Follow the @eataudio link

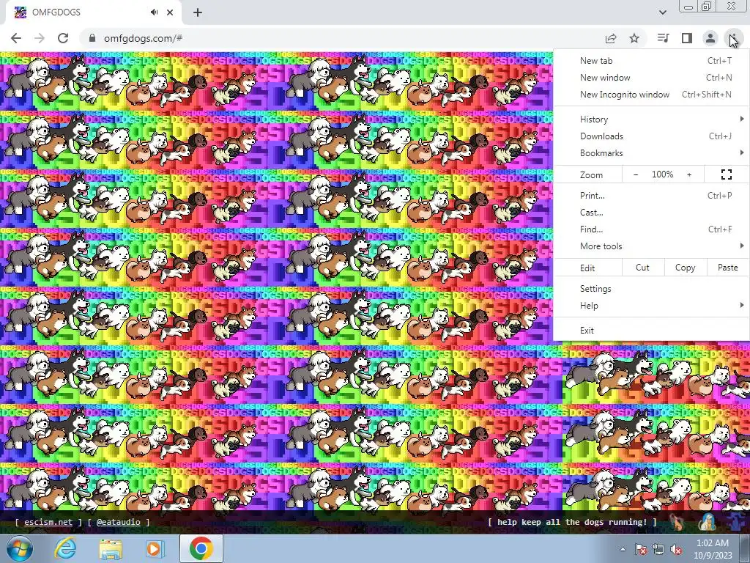pos(119,522)
